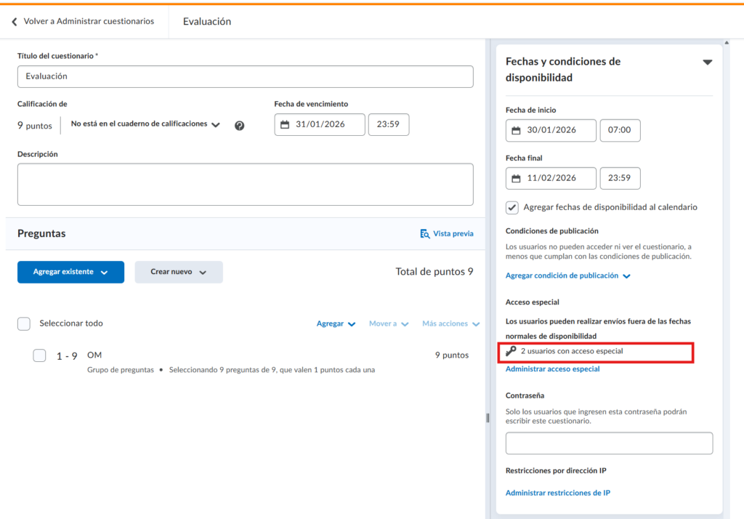Click the Vista previa magnifier icon
This screenshot has height=519, width=744.
[424, 233]
